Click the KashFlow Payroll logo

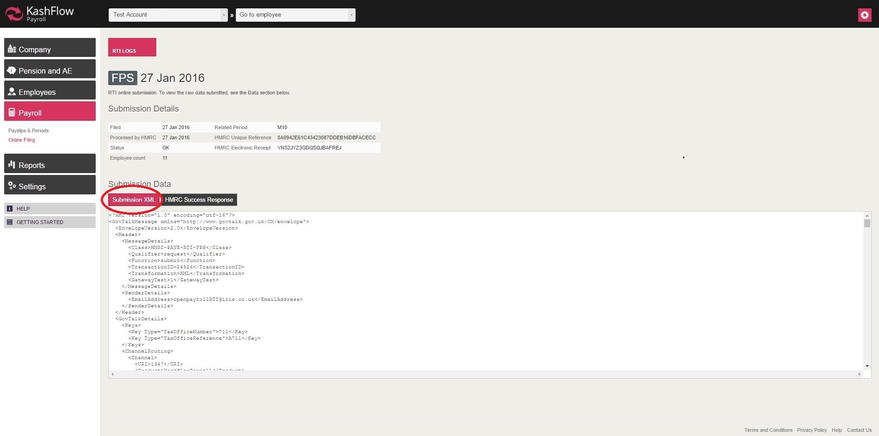39,14
